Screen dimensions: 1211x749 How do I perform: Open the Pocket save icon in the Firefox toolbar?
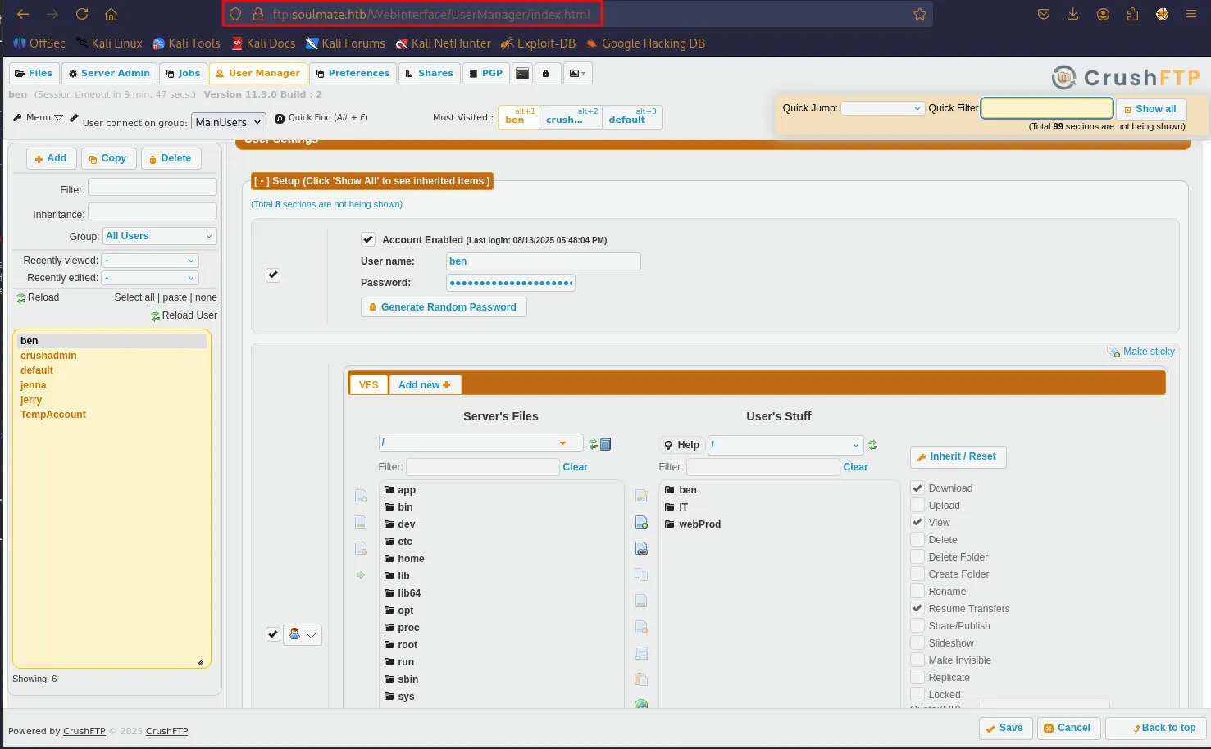(1044, 14)
